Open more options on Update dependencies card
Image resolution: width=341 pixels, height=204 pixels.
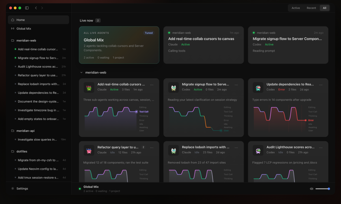[x=321, y=85]
